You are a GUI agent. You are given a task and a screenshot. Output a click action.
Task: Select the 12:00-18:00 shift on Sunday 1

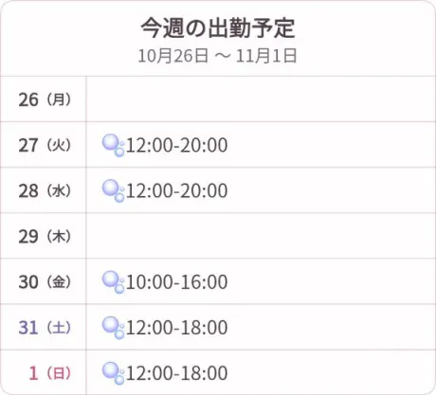[176, 373]
